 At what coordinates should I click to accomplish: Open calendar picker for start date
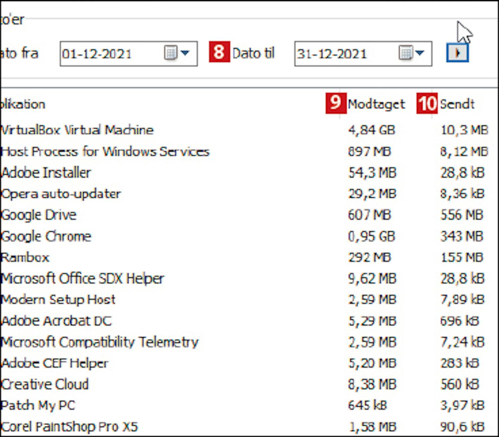pos(171,53)
